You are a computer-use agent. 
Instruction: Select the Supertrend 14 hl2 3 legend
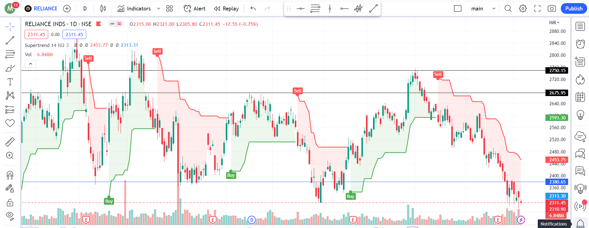[x=47, y=45]
